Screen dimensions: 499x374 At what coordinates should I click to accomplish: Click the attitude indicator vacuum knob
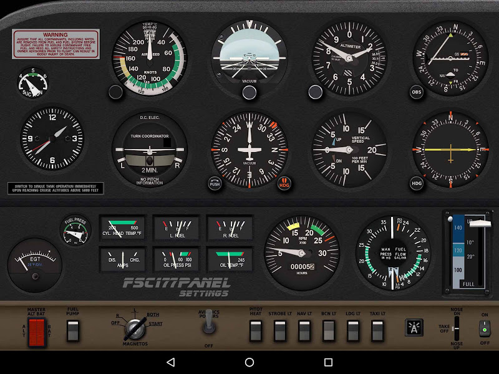(249, 93)
